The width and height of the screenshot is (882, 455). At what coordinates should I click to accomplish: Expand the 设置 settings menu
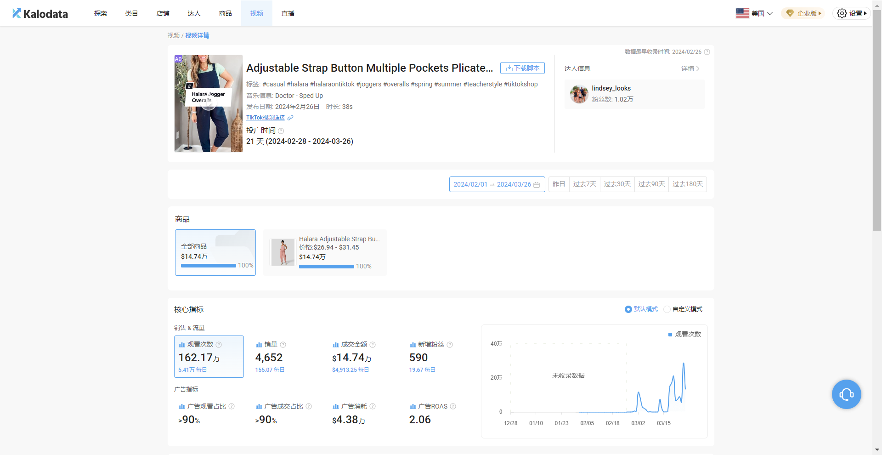(x=851, y=13)
